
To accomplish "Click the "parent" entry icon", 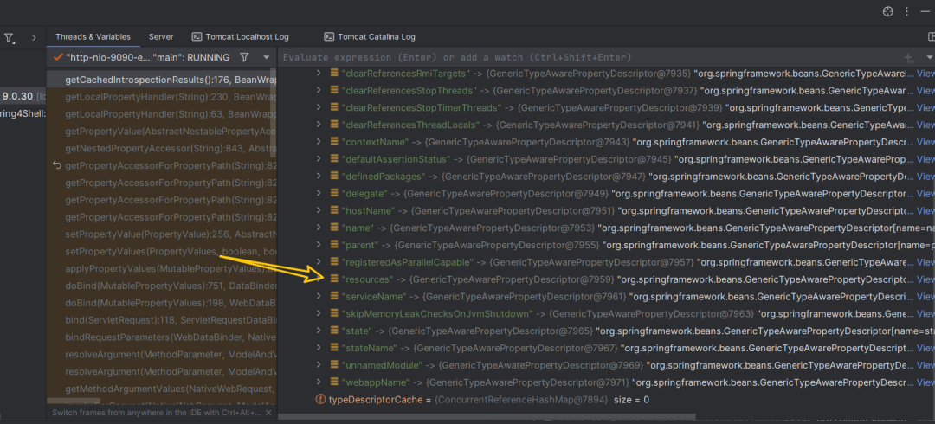I will 334,245.
